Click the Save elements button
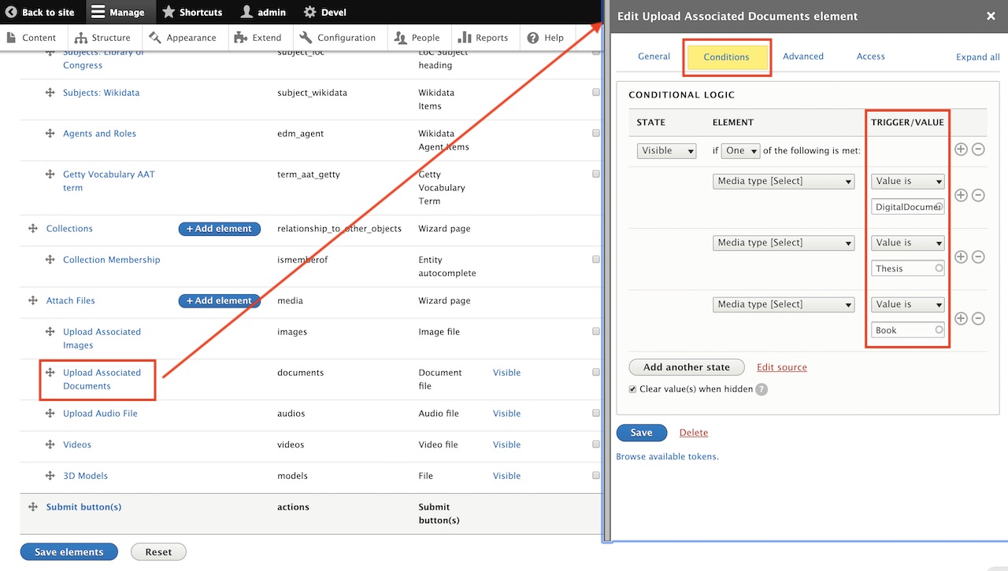This screenshot has width=1008, height=571. tap(69, 552)
